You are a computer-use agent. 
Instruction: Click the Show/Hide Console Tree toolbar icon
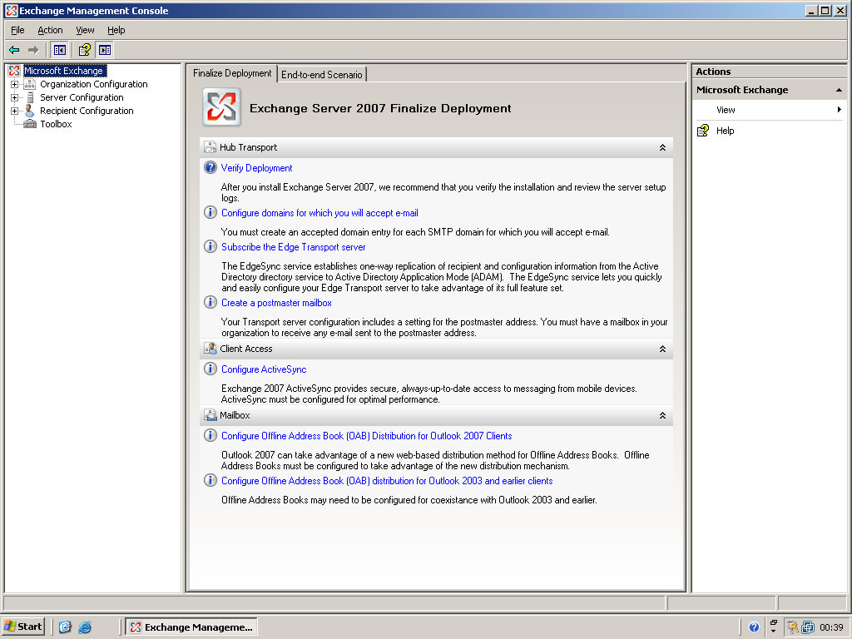(60, 50)
